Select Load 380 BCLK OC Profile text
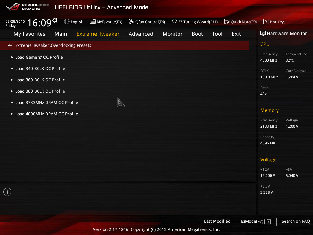The image size is (313, 235). [x=40, y=91]
